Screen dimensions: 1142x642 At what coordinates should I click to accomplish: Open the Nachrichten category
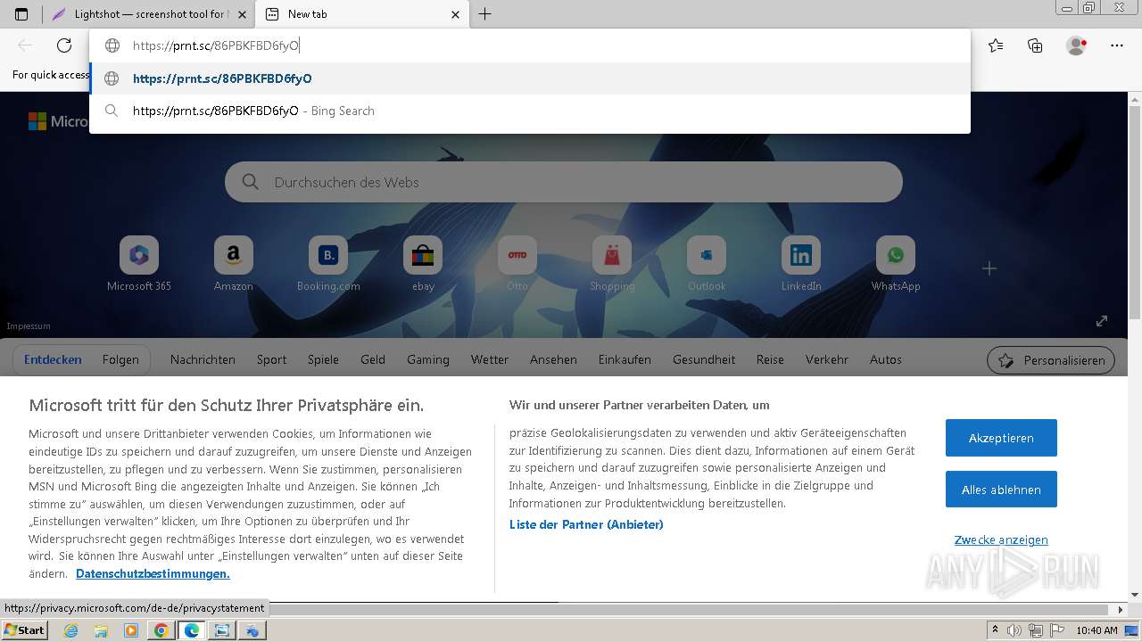(x=203, y=359)
